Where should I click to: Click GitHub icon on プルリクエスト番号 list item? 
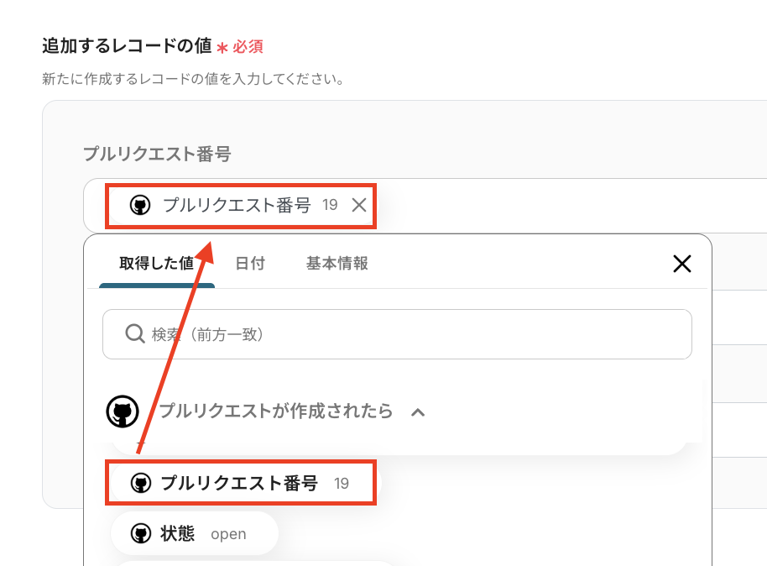[140, 483]
